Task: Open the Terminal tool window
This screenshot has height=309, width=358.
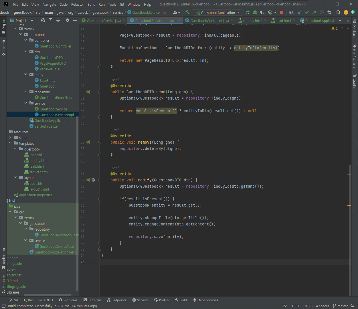Action: [x=92, y=300]
